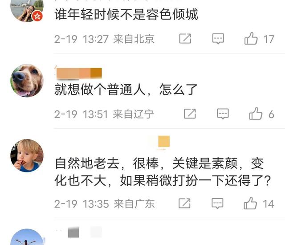Tap the orange blurred username
Image resolution: width=285 pixels, height=245 pixels.
point(79,73)
